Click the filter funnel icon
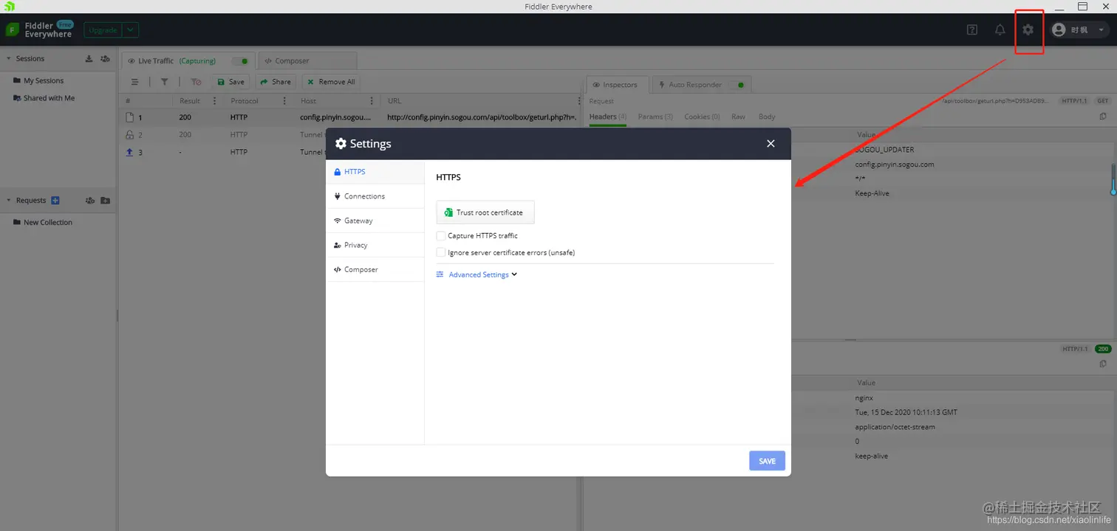1117x531 pixels. click(165, 82)
